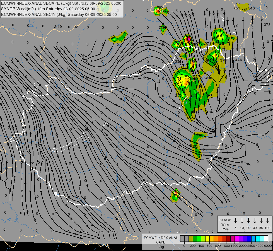Click the 50 speed label in wind legend
Image resolution: width=273 pixels, height=251 pixels.
click(261, 228)
